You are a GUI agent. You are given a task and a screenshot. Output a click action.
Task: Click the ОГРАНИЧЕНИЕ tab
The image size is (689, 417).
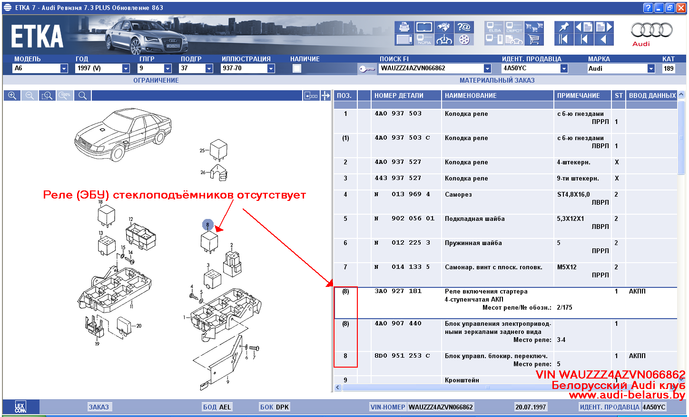(156, 80)
